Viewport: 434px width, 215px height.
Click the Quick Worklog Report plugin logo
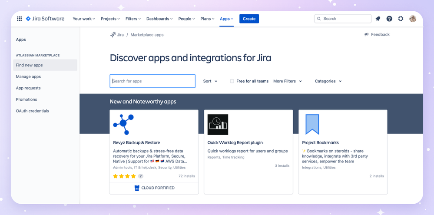click(x=218, y=125)
